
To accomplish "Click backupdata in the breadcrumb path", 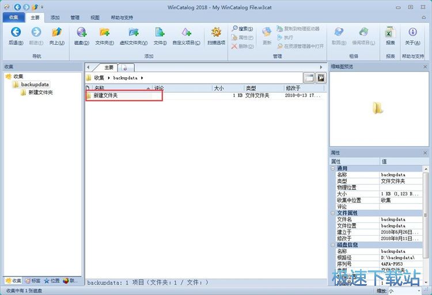I will tap(125, 78).
